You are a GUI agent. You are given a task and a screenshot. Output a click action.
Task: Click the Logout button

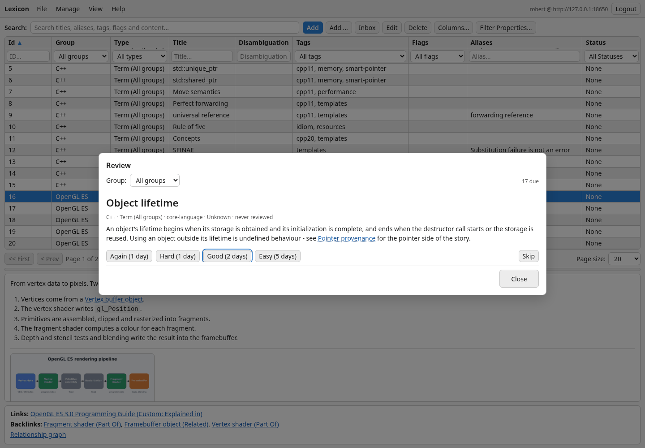click(x=626, y=9)
